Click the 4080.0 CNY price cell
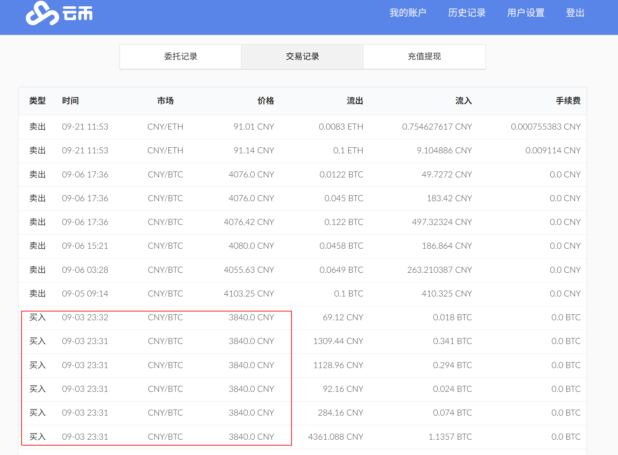This screenshot has width=618, height=455. coord(251,246)
